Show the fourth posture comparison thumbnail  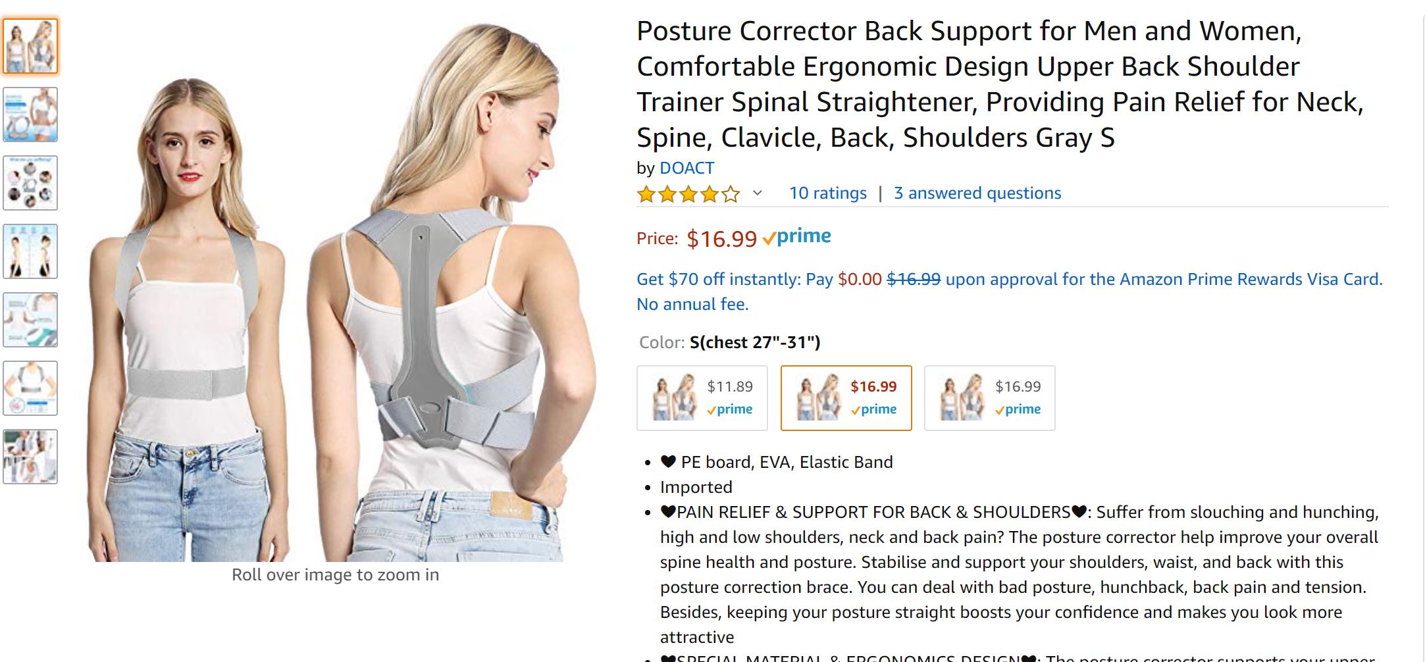[30, 251]
